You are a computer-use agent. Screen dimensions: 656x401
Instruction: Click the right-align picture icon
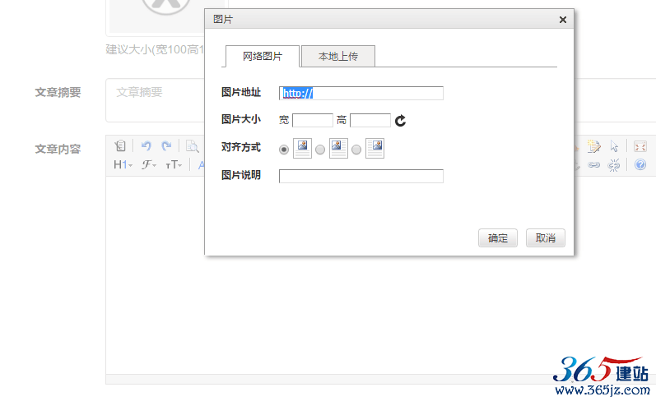point(375,148)
